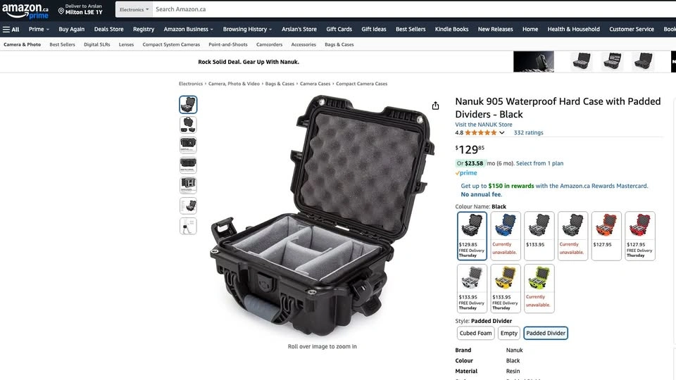Click the five-star rating icons

point(481,133)
